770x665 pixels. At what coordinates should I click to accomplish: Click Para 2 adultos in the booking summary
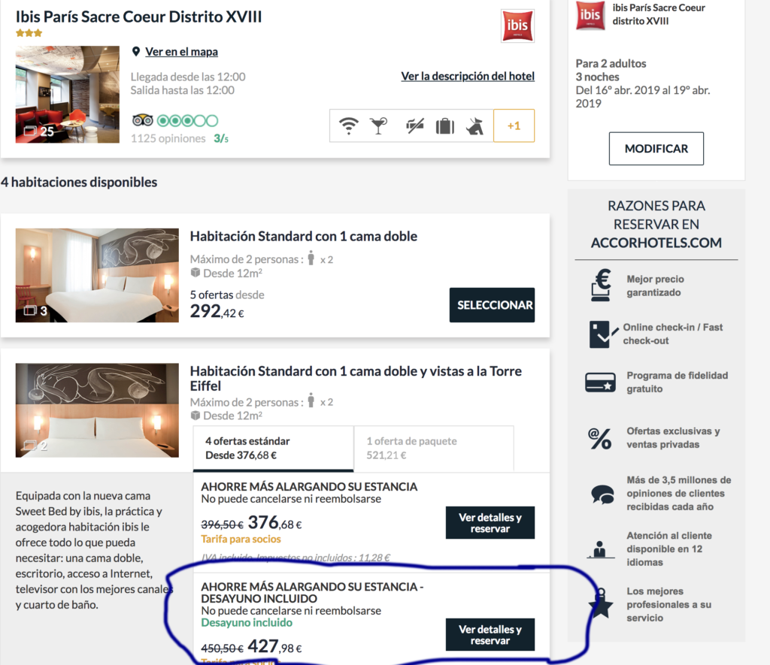[x=611, y=63]
